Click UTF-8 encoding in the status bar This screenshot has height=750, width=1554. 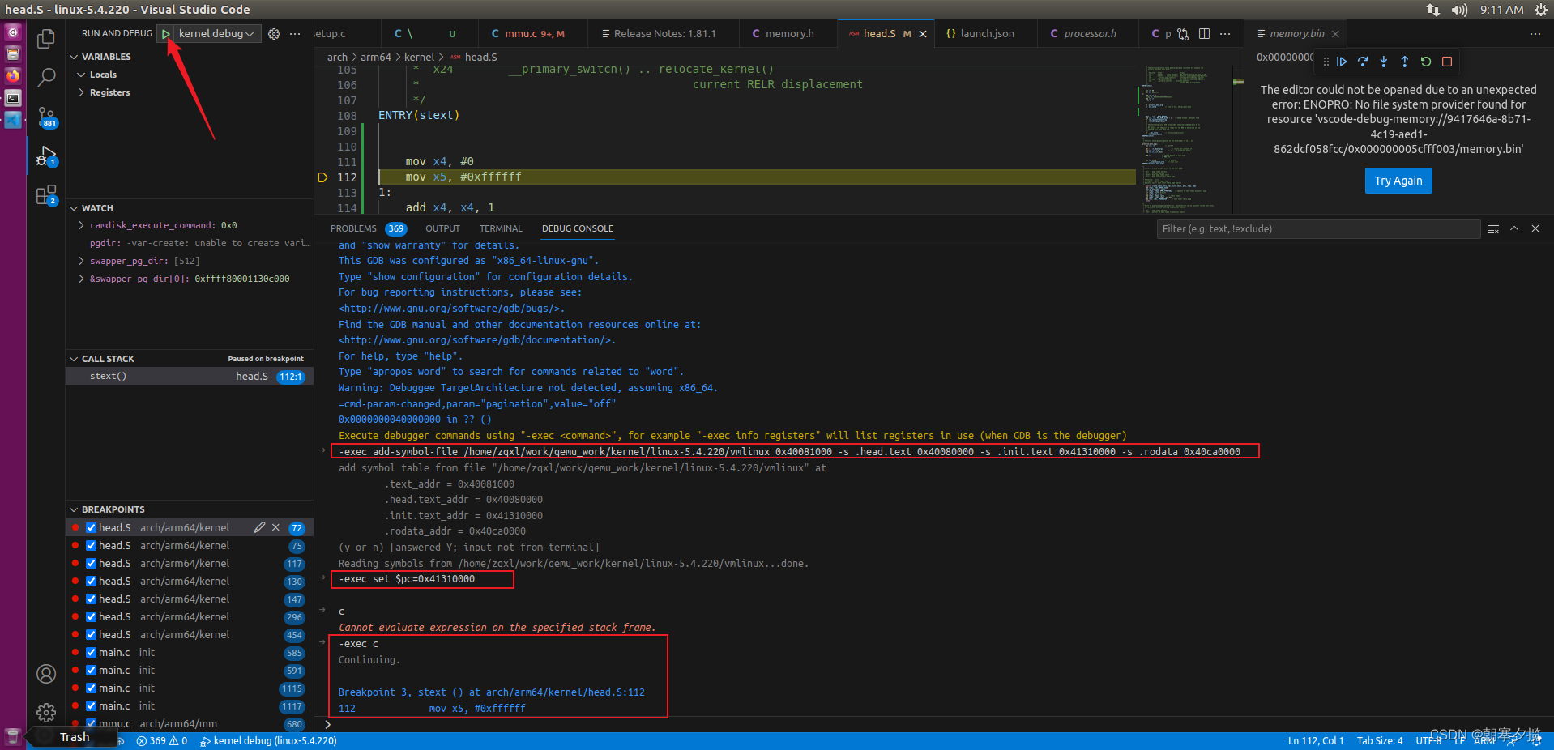1430,740
